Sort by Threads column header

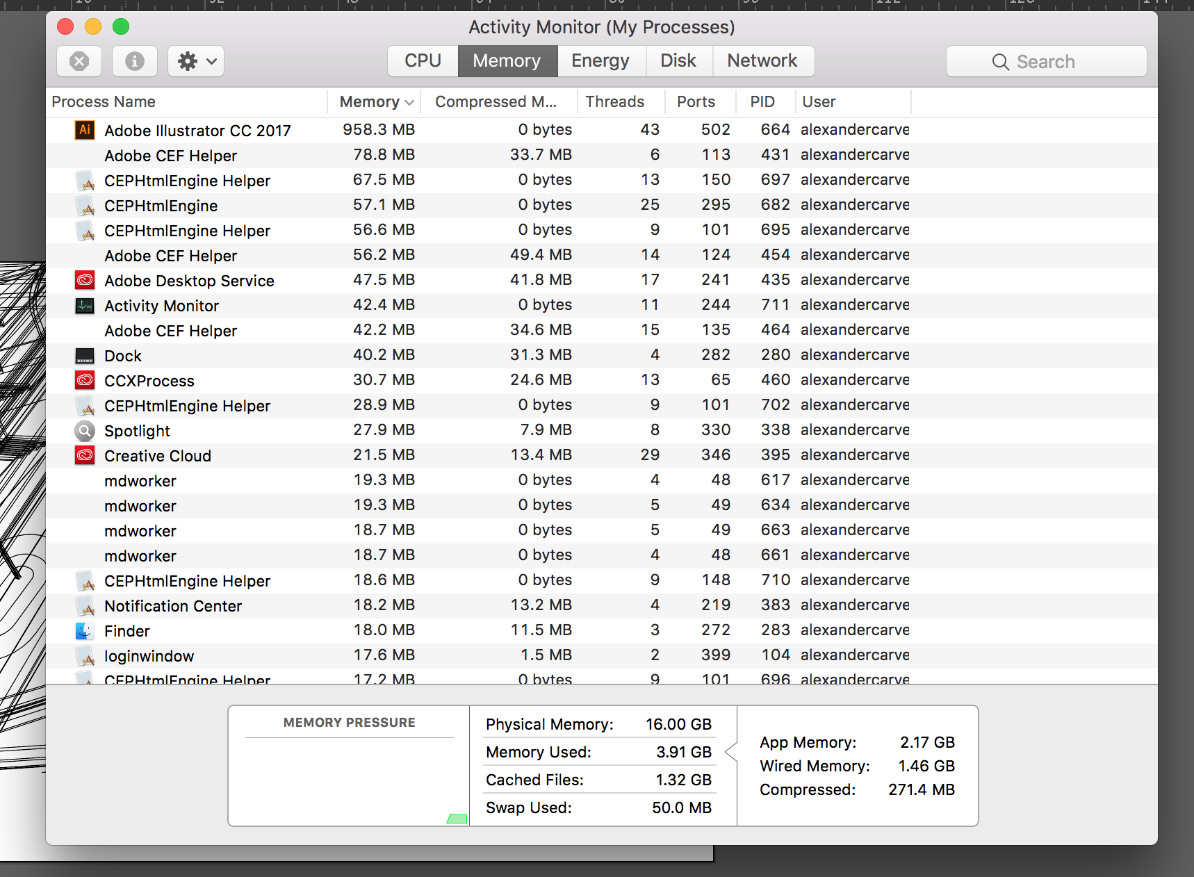point(621,102)
